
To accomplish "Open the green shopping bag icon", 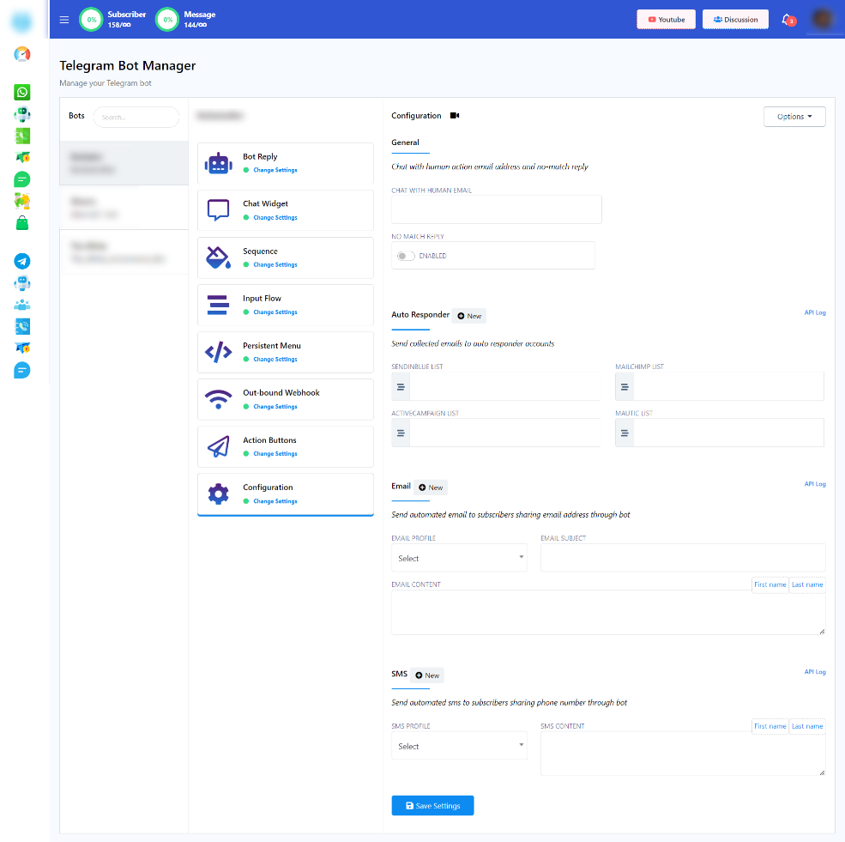I will point(22,223).
